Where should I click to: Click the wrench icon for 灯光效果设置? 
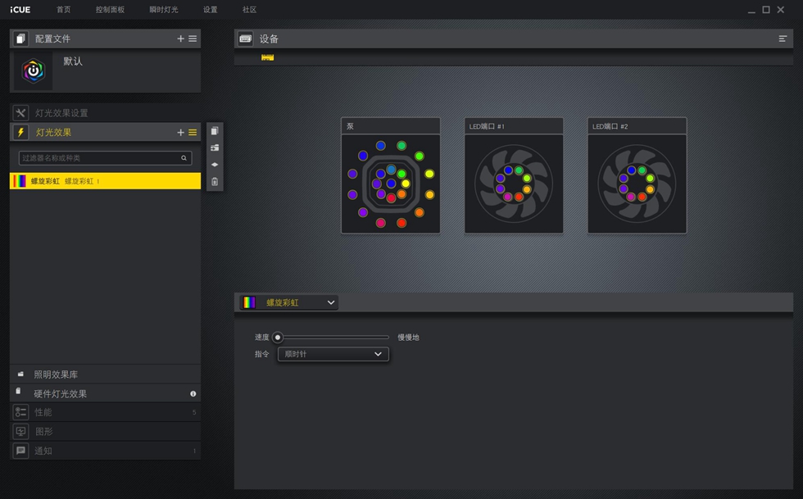pos(20,113)
